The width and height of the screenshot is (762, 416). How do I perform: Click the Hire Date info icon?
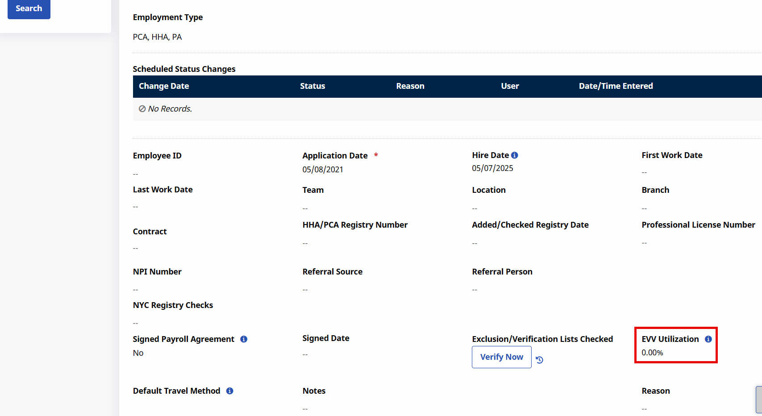[515, 155]
